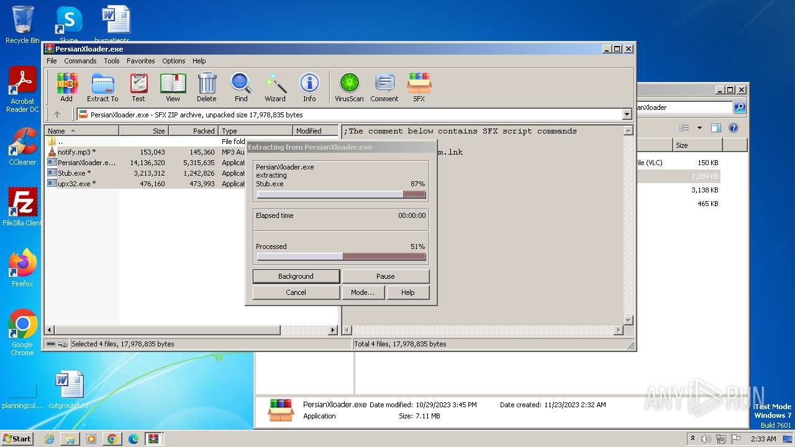
Task: Open the Commands menu
Action: point(80,61)
